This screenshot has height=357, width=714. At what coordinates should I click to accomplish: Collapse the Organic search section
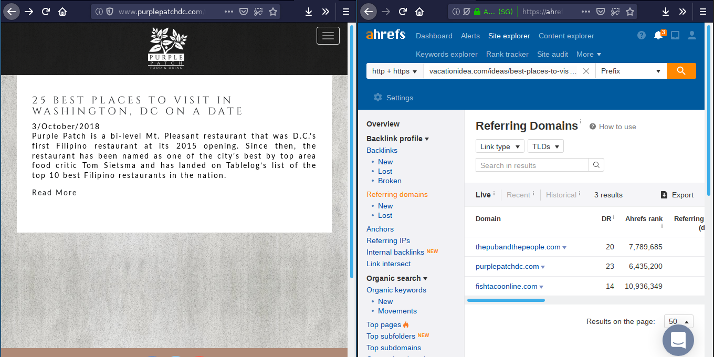pyautogui.click(x=397, y=278)
